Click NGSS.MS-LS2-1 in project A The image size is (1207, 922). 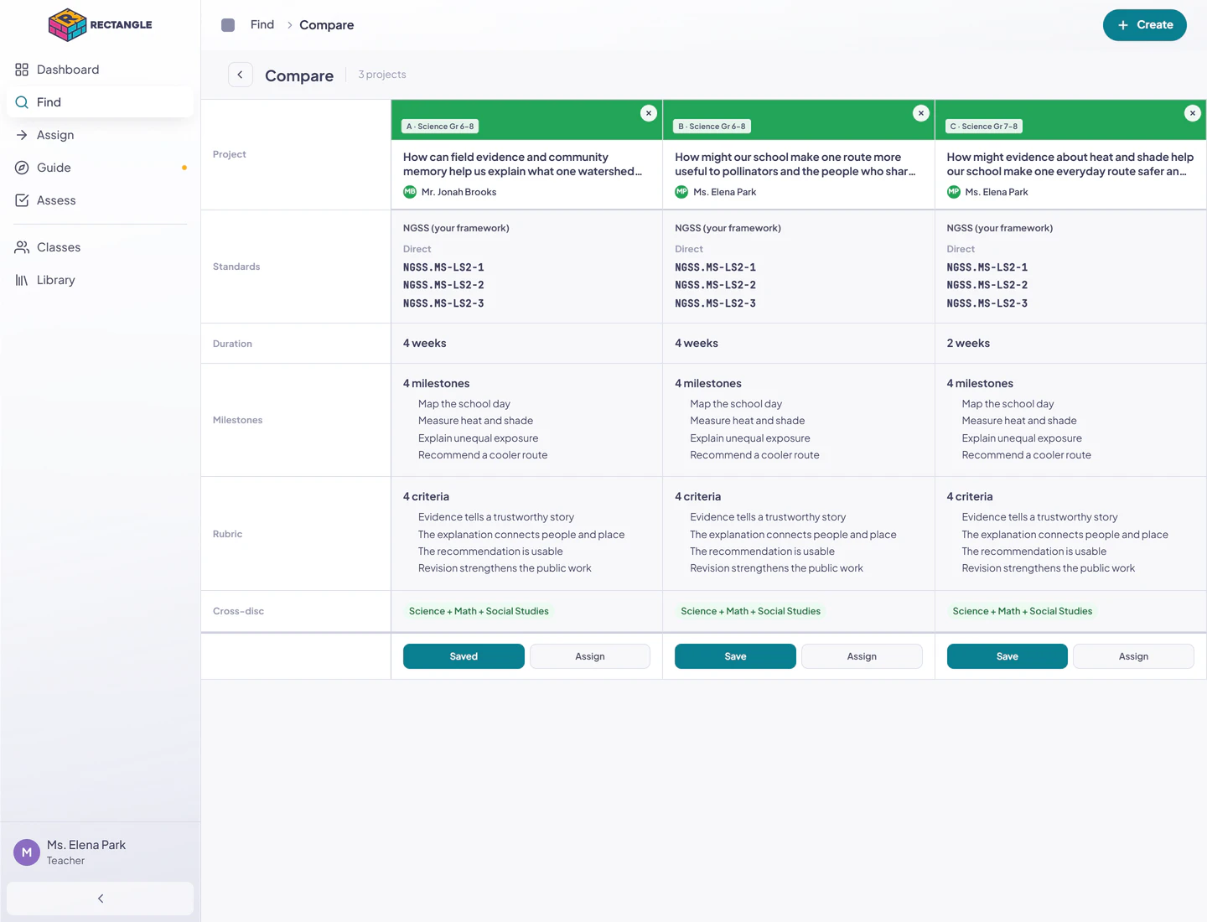point(443,267)
